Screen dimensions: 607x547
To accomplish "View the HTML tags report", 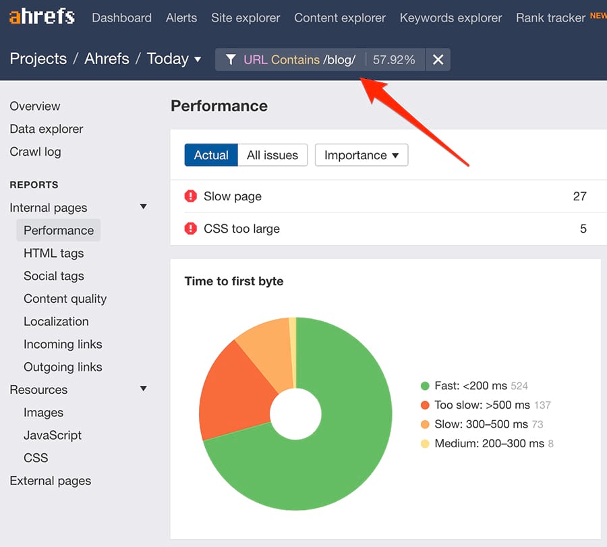I will point(53,253).
